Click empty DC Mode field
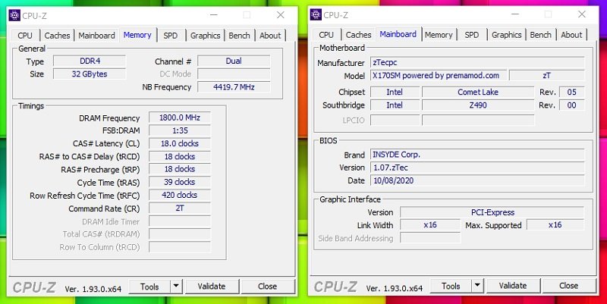607x304 pixels. (x=234, y=74)
